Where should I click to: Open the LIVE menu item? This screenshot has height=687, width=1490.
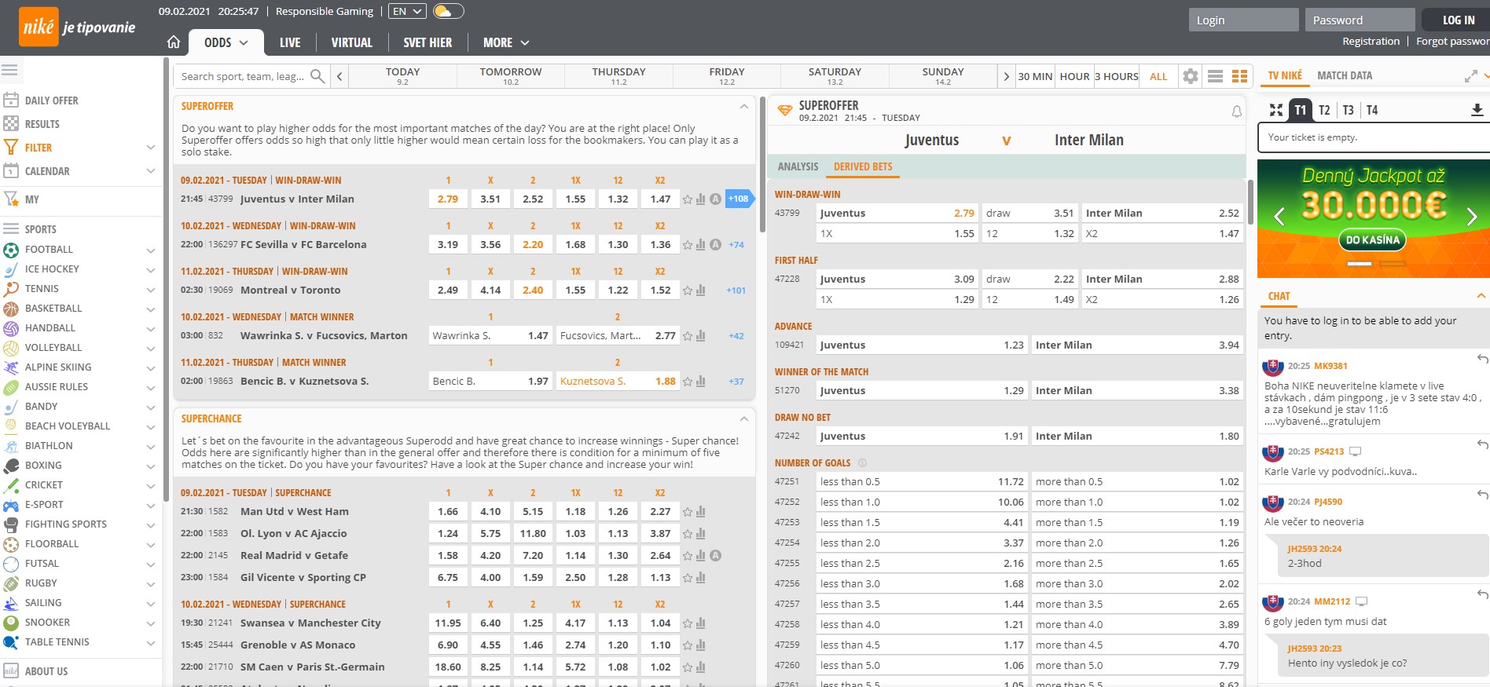(290, 42)
